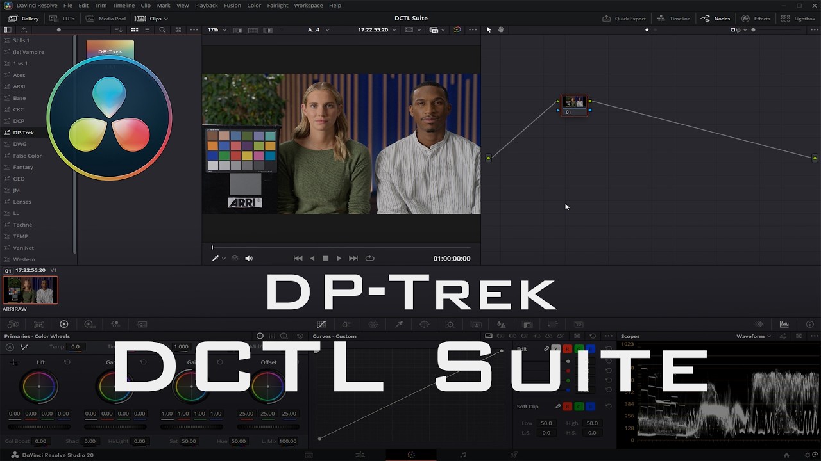Viewport: 821px width, 461px height.
Task: Toggle the Soft Clip link channels icon
Action: pyautogui.click(x=557, y=407)
